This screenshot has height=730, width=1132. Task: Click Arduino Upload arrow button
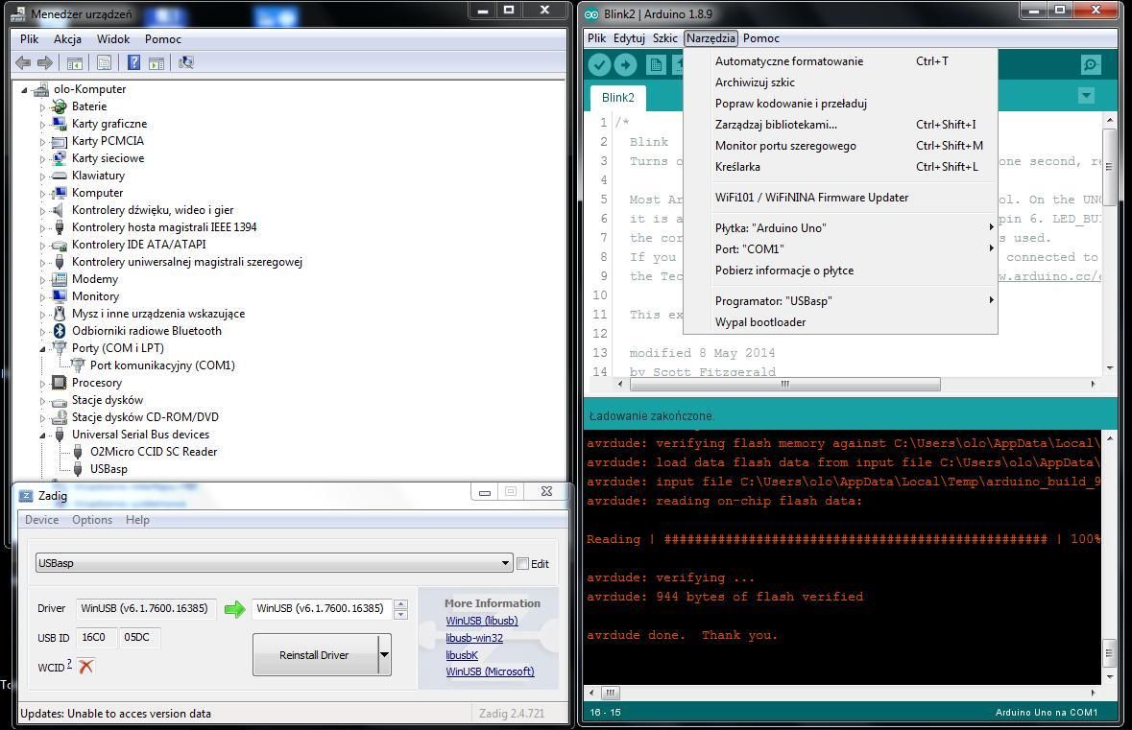pyautogui.click(x=625, y=65)
